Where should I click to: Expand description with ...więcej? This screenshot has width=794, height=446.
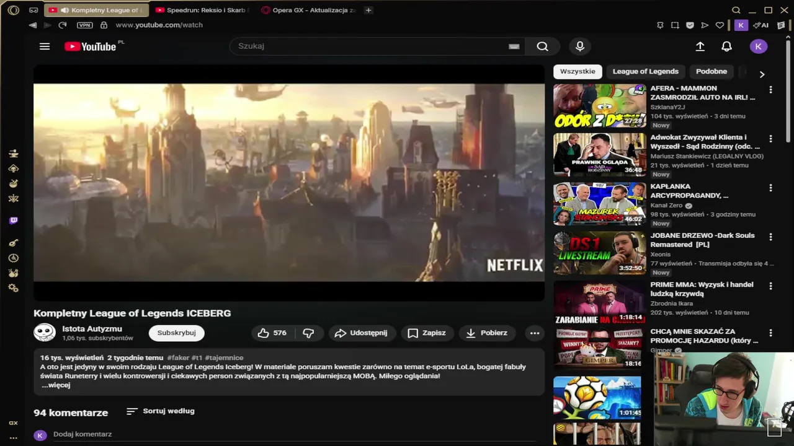coord(56,385)
